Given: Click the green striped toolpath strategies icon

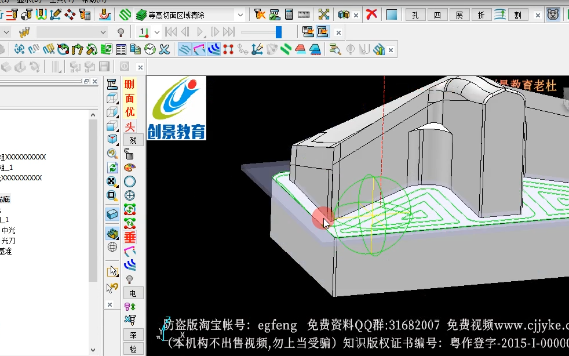Looking at the screenshot, I should tap(126, 15).
